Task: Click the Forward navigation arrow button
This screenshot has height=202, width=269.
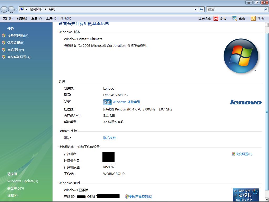Action: [11, 9]
